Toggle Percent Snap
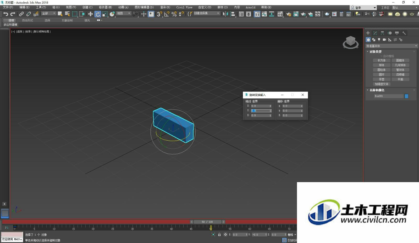 coord(174,14)
